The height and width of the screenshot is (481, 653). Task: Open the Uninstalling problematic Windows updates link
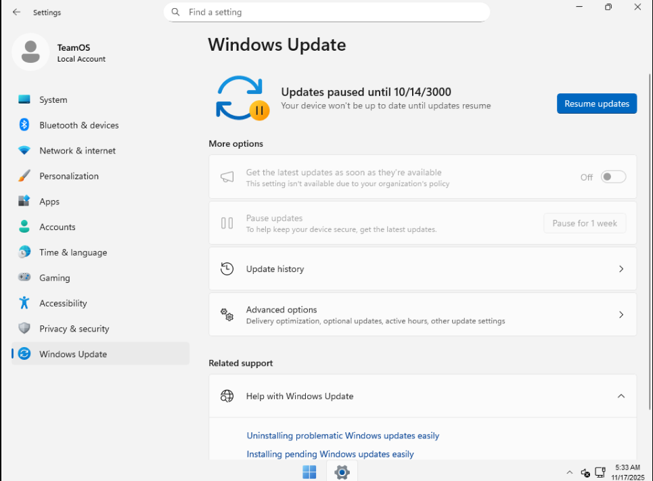[343, 436]
